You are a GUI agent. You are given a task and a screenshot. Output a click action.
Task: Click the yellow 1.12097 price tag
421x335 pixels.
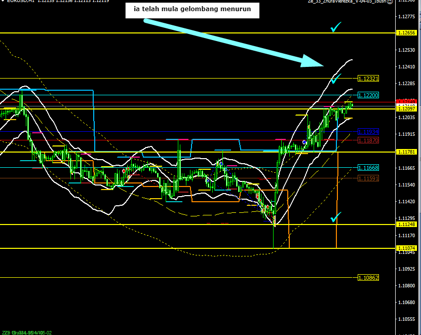[406, 109]
